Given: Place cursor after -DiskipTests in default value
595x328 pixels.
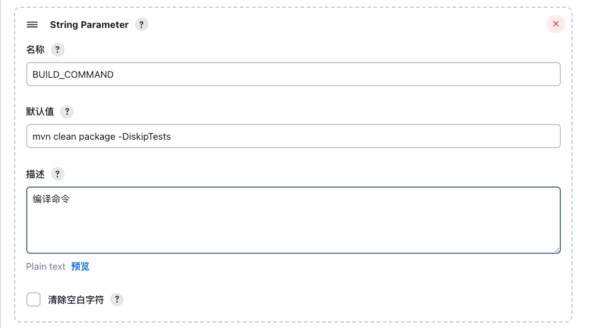Looking at the screenshot, I should coord(172,136).
